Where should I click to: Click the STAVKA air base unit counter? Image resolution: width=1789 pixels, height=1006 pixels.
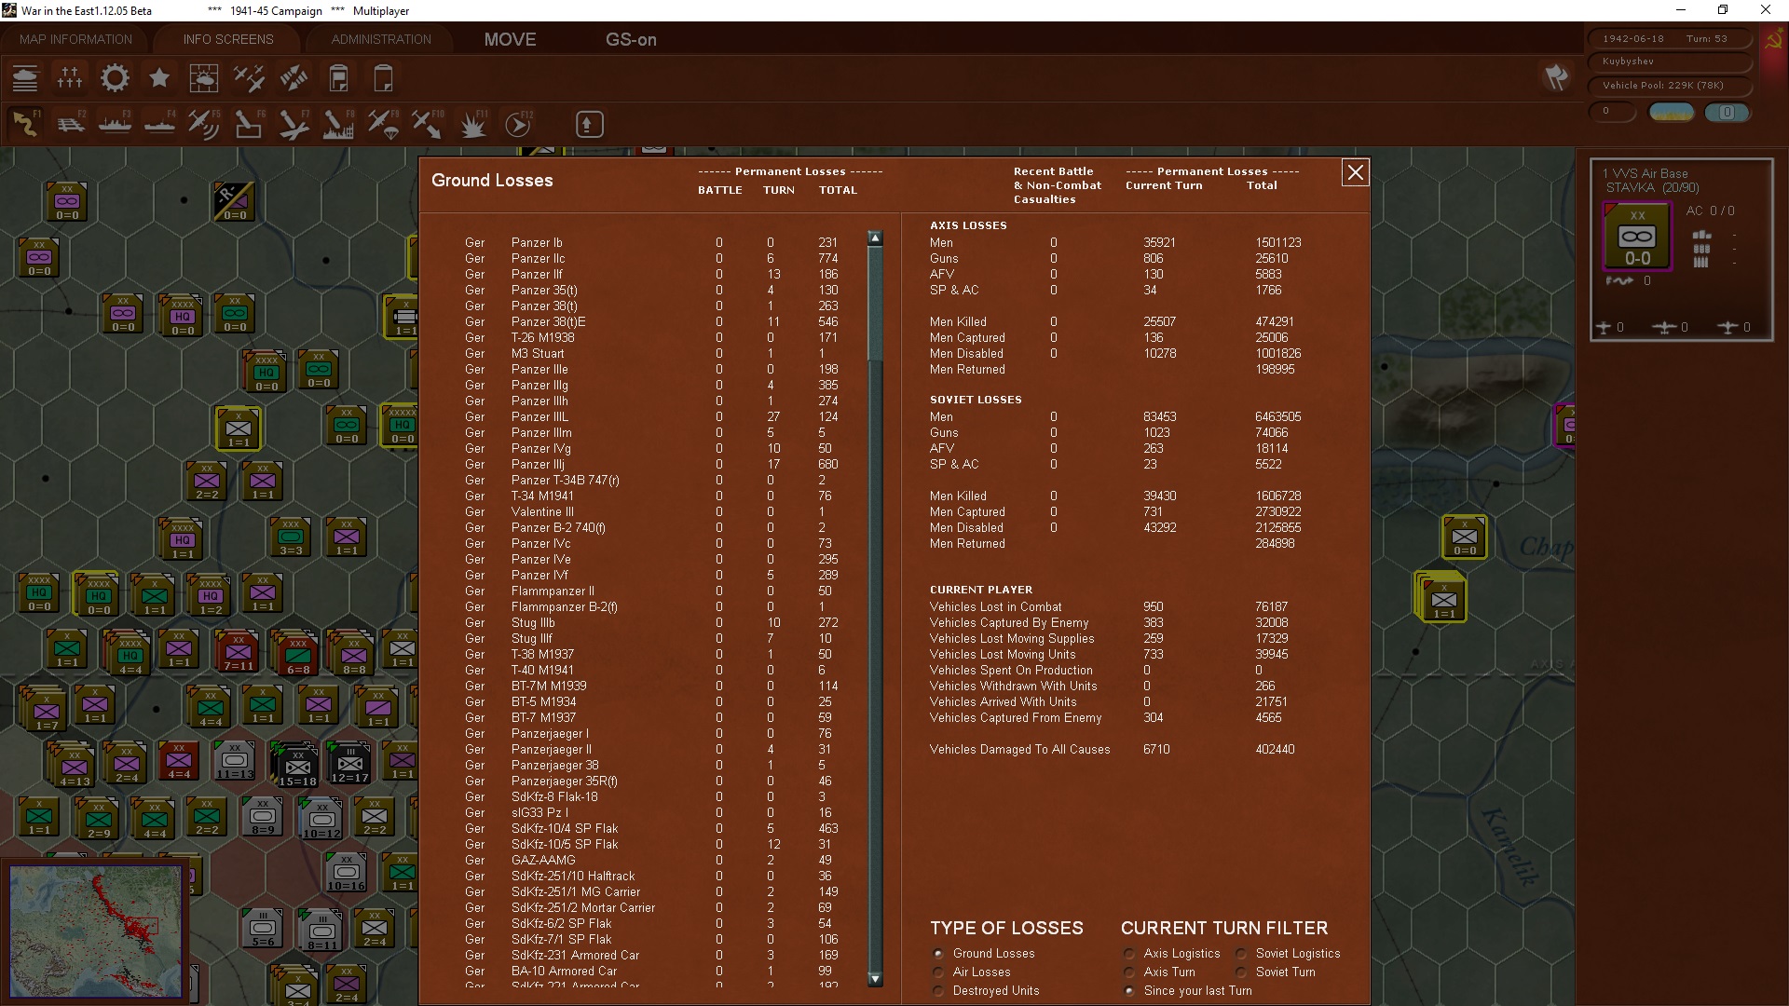(1637, 237)
